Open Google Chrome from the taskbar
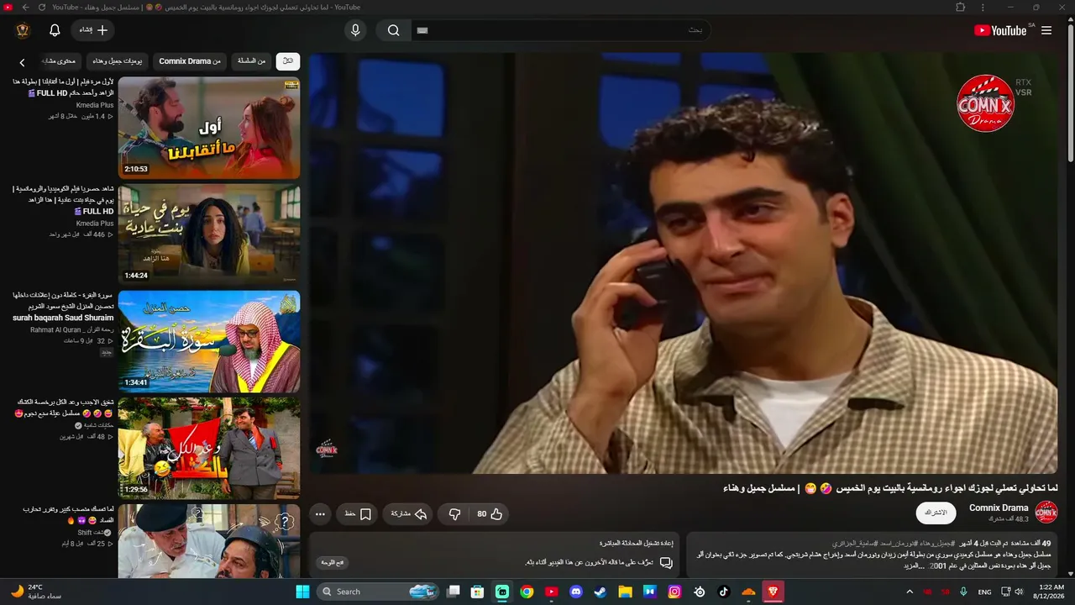This screenshot has height=605, width=1075. [x=527, y=592]
